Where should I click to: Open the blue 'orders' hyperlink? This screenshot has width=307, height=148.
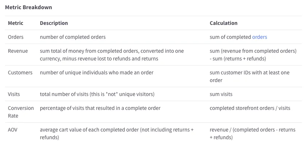(260, 37)
